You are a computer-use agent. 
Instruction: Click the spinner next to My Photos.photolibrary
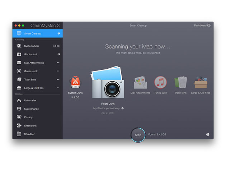tap(122, 108)
